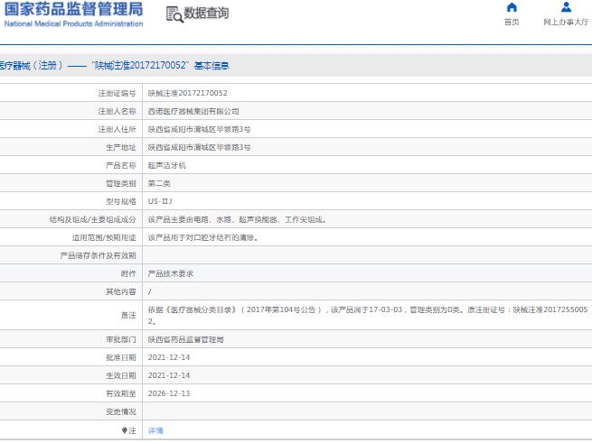Screen dimensions: 592x443
Task: Click the marker icon beside 注
Action: [x=124, y=430]
